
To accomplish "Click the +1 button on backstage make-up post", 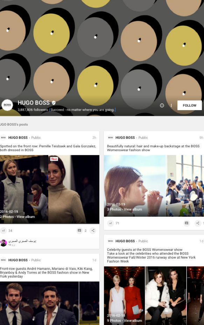I will (x=111, y=223).
